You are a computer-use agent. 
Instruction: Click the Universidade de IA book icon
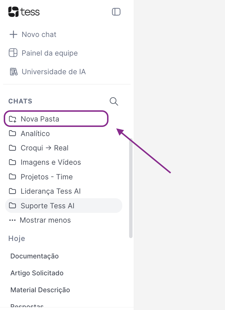coord(13,72)
